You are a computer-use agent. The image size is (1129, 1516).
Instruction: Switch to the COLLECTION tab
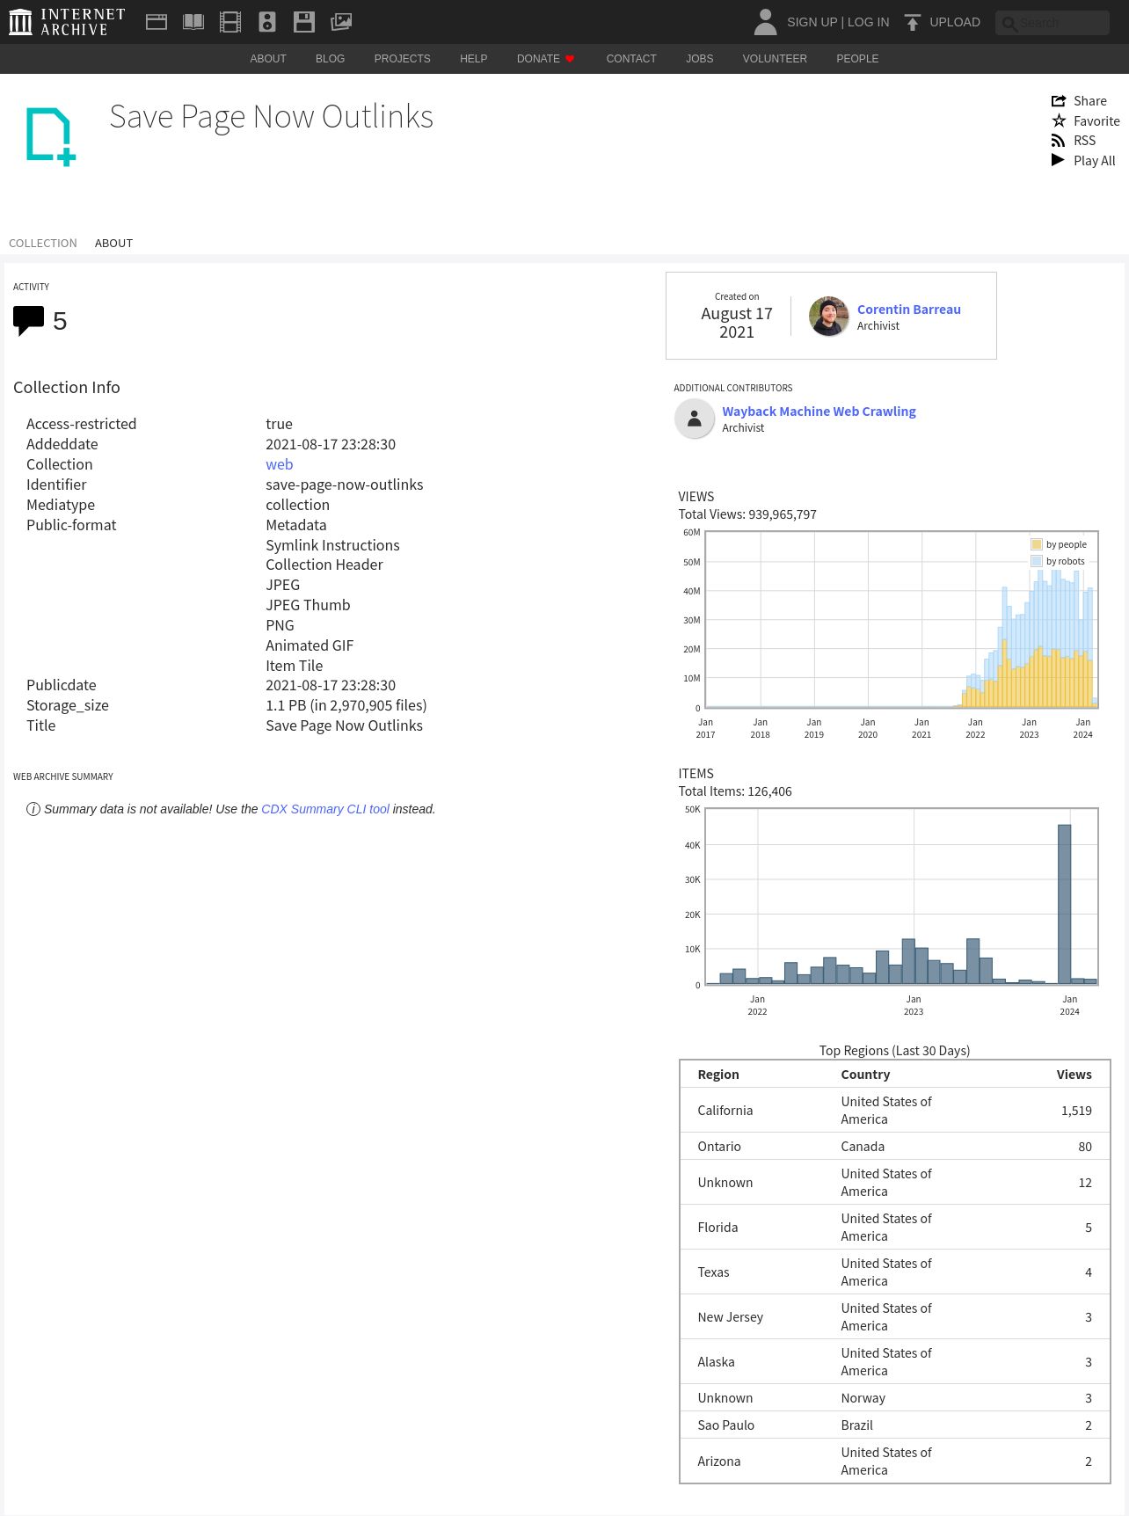[x=43, y=244]
